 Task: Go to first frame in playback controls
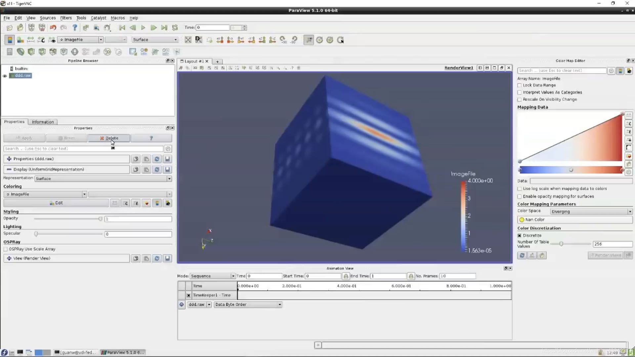click(x=122, y=28)
